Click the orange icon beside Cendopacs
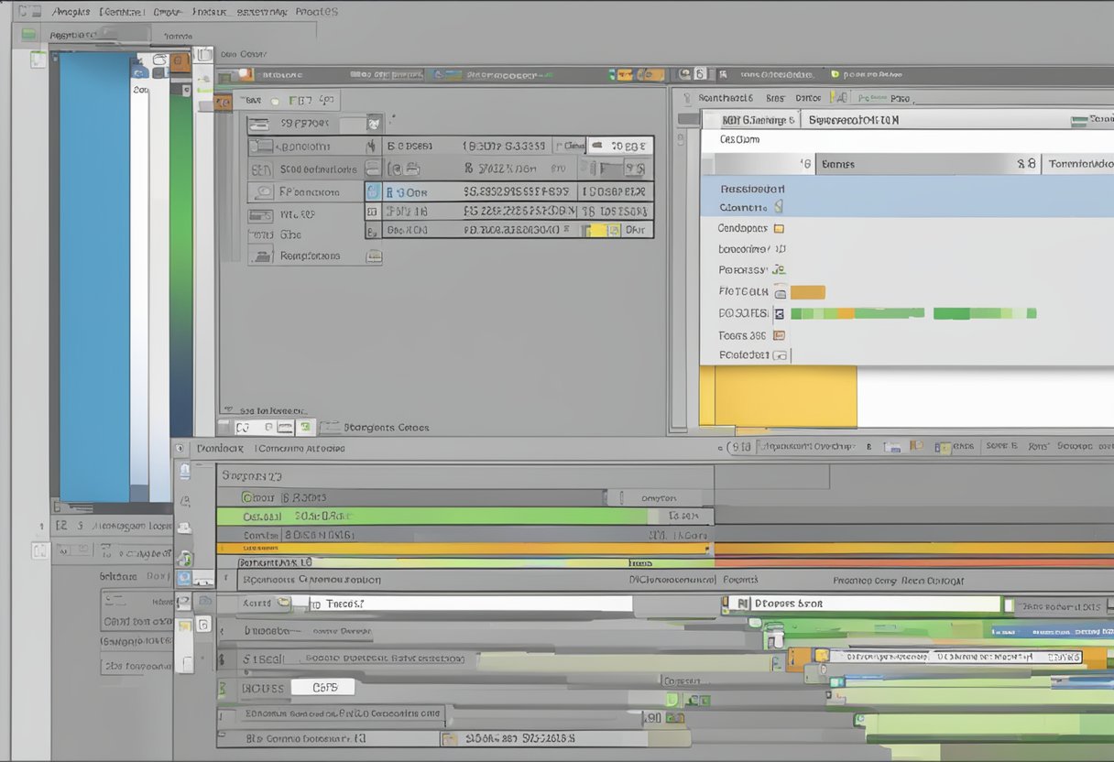The width and height of the screenshot is (1114, 762). coord(779,229)
